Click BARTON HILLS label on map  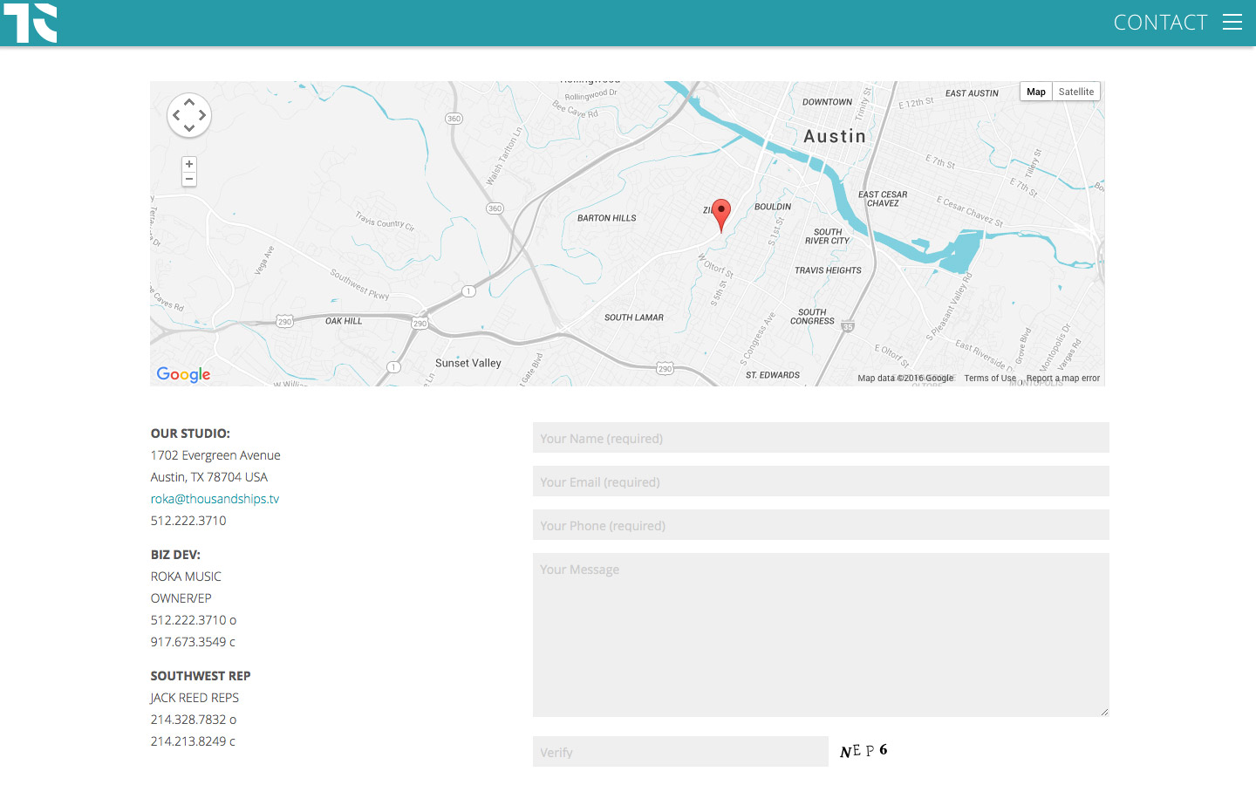(607, 218)
